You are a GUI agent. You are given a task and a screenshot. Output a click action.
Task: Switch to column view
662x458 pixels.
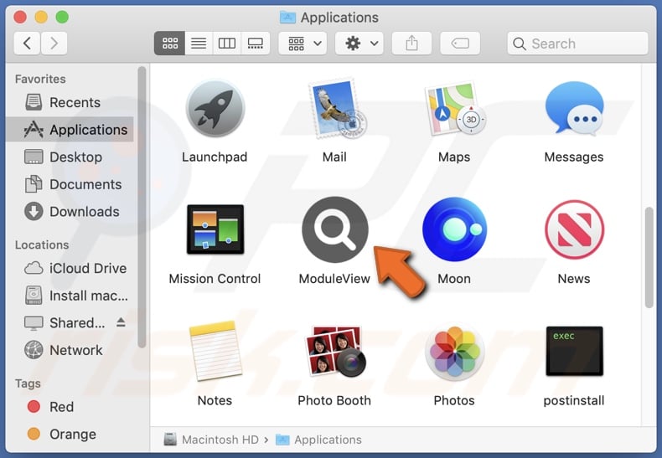(227, 43)
